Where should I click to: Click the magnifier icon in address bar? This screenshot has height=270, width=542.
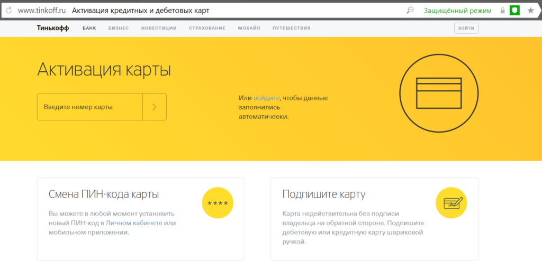(410, 11)
